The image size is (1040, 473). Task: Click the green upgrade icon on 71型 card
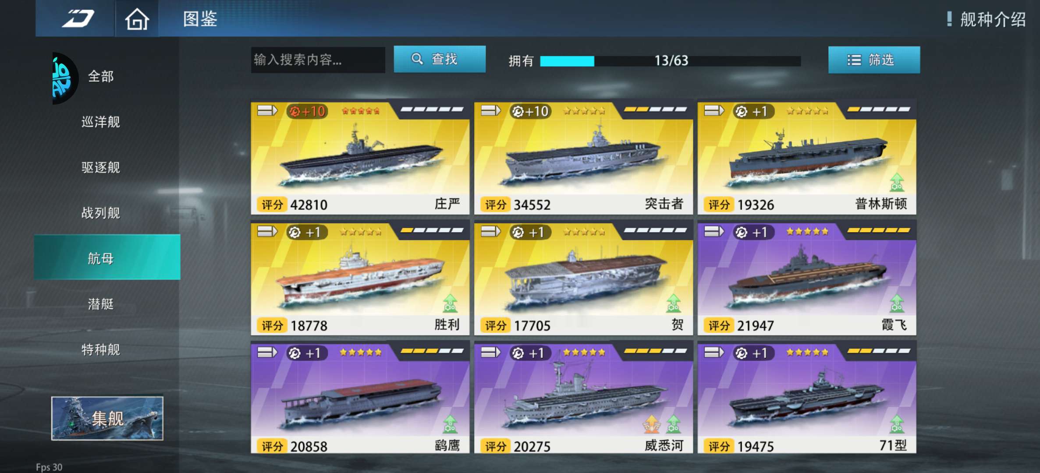(897, 424)
